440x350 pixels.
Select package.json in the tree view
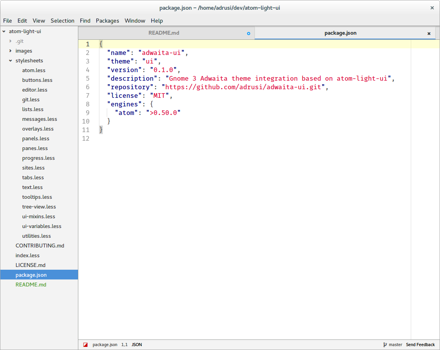coord(39,275)
